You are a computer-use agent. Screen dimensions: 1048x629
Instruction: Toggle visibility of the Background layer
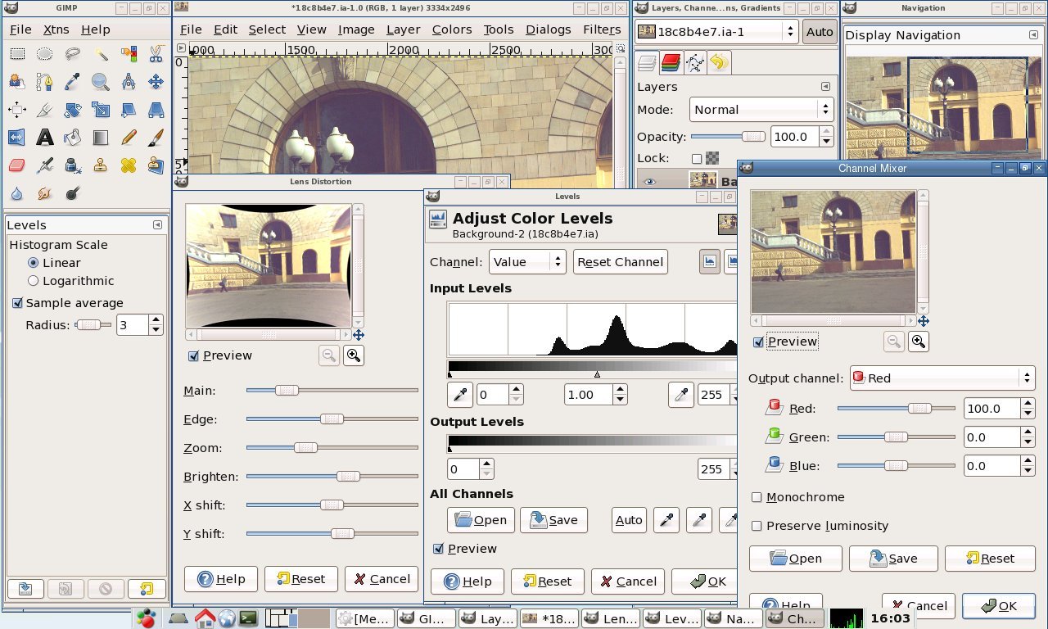point(650,182)
